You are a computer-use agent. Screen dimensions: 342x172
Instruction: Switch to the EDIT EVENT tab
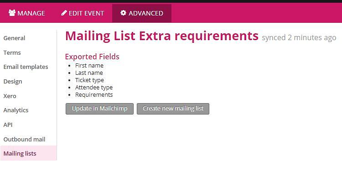[x=83, y=13]
